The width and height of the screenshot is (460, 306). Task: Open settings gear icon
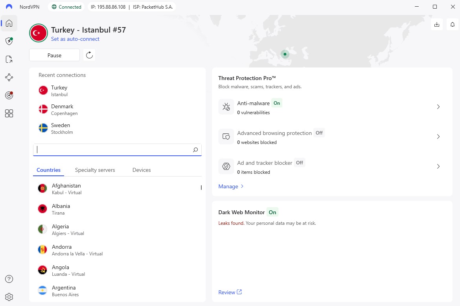click(x=9, y=297)
